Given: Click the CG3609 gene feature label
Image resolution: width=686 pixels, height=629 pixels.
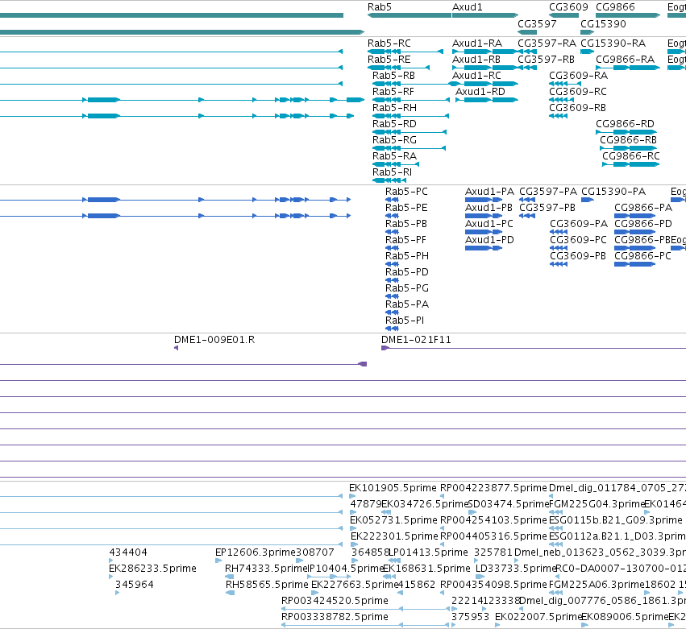Looking at the screenshot, I should coord(568,7).
